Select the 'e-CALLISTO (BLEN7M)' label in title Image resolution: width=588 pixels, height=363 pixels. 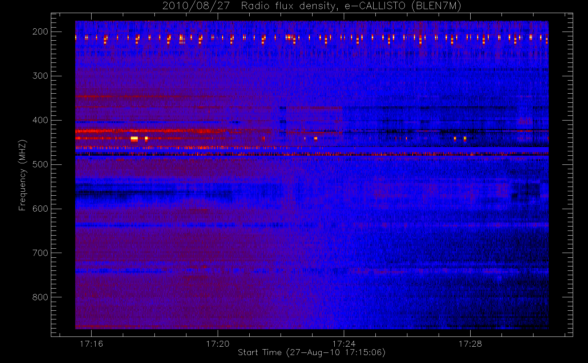[x=403, y=6]
